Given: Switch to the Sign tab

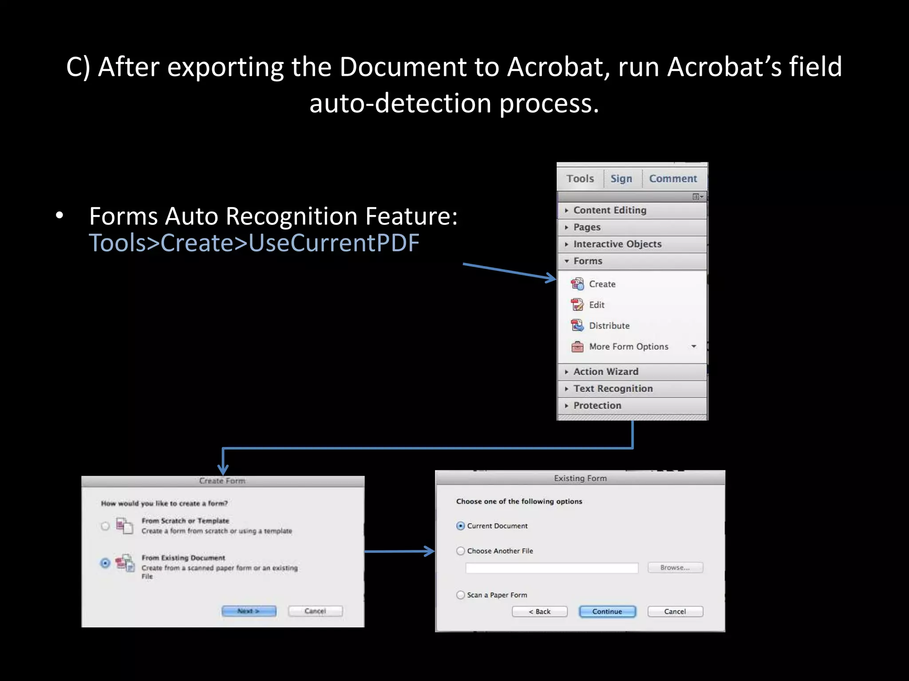Looking at the screenshot, I should click(x=621, y=179).
